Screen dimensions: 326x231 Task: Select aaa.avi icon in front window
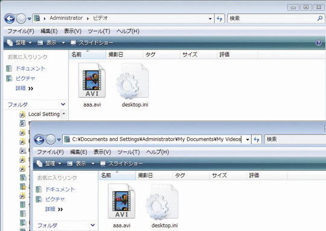pyautogui.click(x=121, y=201)
